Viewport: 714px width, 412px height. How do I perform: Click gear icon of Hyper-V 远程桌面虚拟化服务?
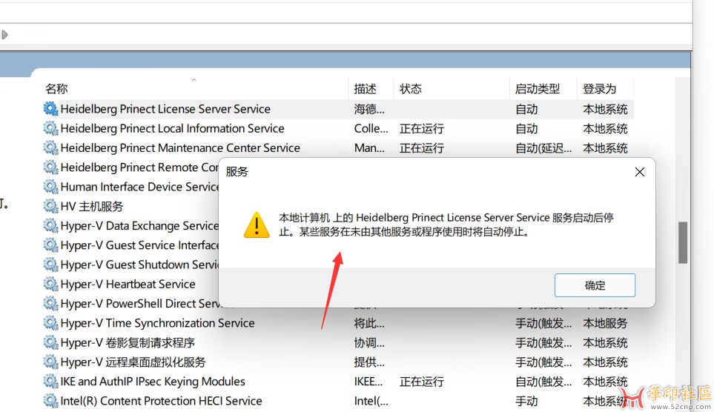click(x=50, y=362)
